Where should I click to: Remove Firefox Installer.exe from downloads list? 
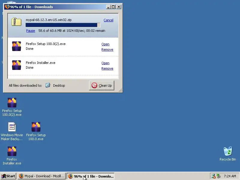[107, 68]
